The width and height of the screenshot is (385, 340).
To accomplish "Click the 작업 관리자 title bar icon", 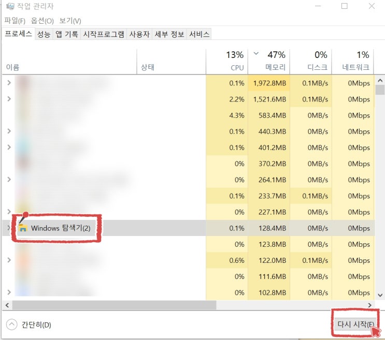I will (10, 6).
